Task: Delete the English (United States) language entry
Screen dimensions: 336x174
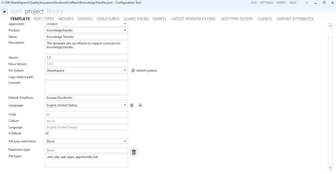Action: click(132, 105)
